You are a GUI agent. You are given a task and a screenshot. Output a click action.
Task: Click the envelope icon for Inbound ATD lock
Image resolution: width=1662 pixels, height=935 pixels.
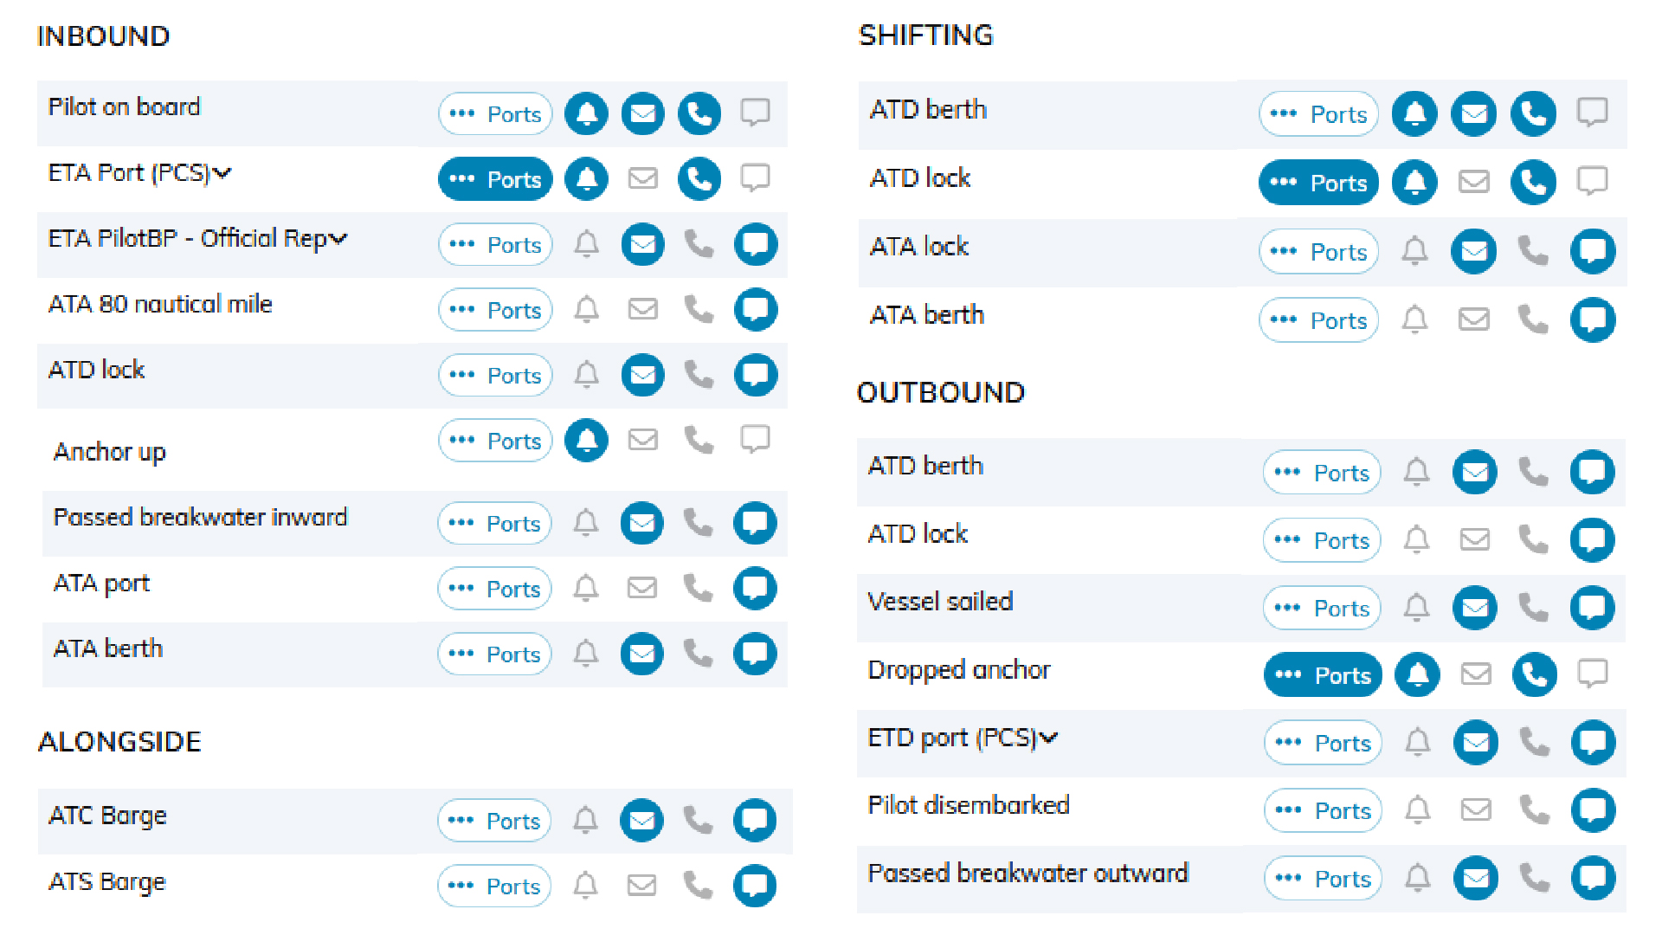[x=642, y=375]
